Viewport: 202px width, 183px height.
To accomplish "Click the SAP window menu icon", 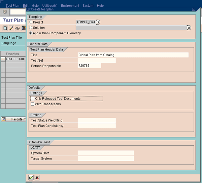I will coord(2,2).
